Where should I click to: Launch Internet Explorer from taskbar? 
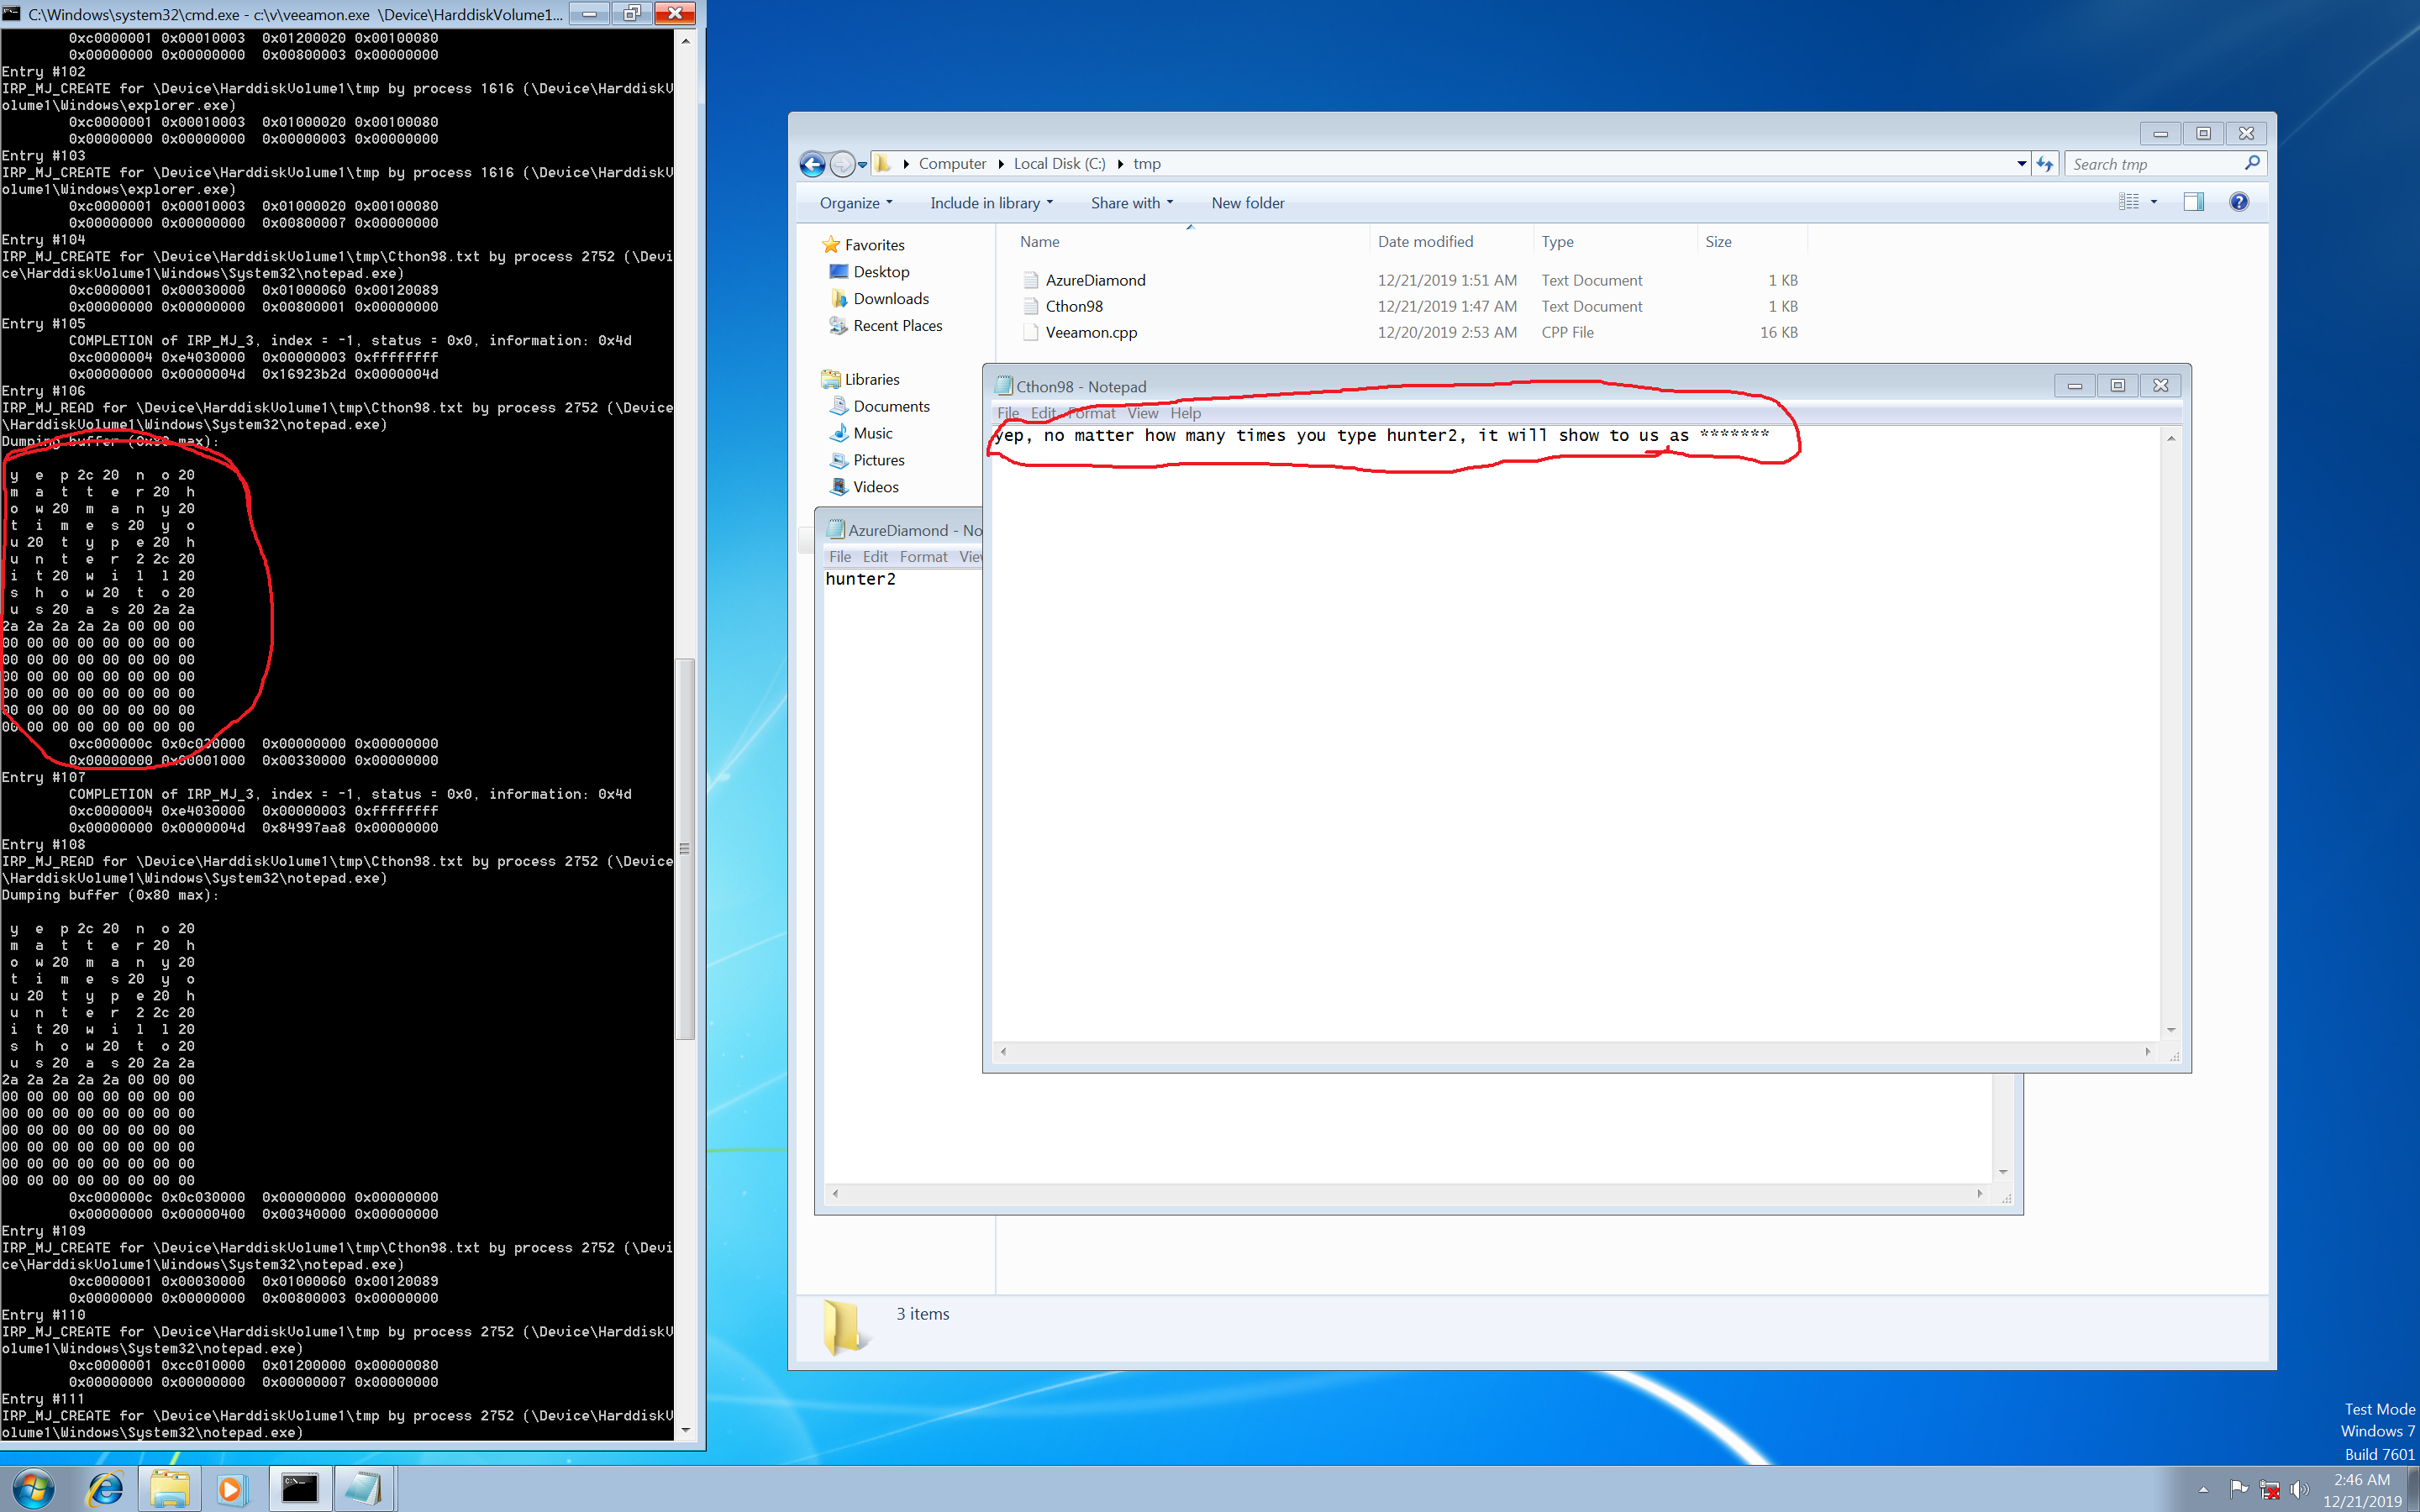point(104,1489)
